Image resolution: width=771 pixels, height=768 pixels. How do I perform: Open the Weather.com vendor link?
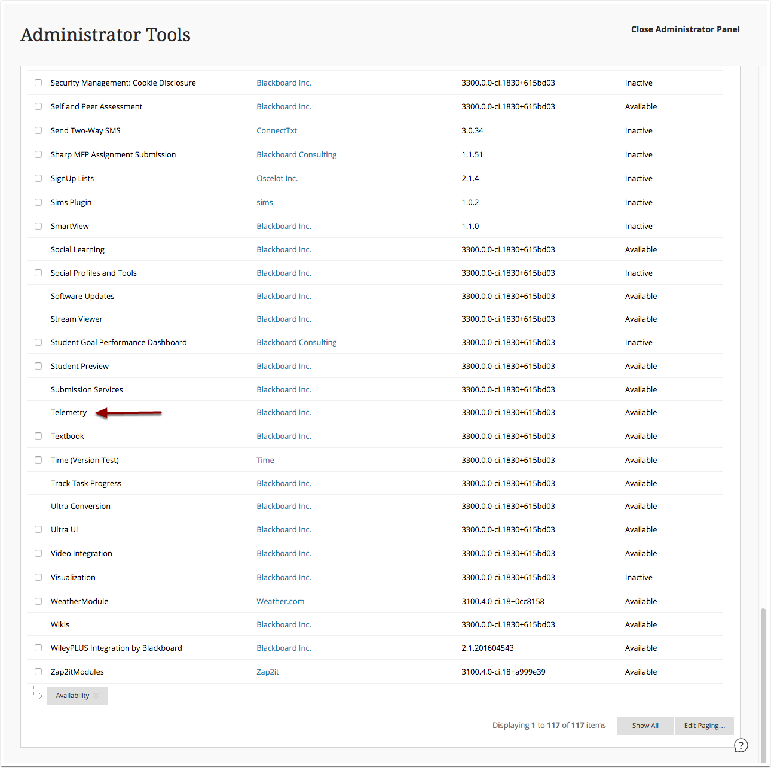(x=280, y=601)
